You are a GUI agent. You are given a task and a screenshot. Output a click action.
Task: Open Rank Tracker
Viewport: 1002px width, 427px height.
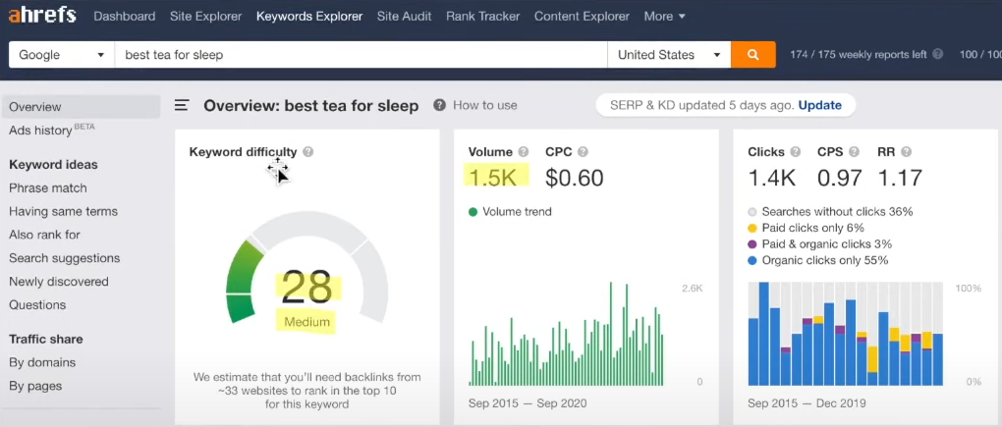(x=482, y=17)
